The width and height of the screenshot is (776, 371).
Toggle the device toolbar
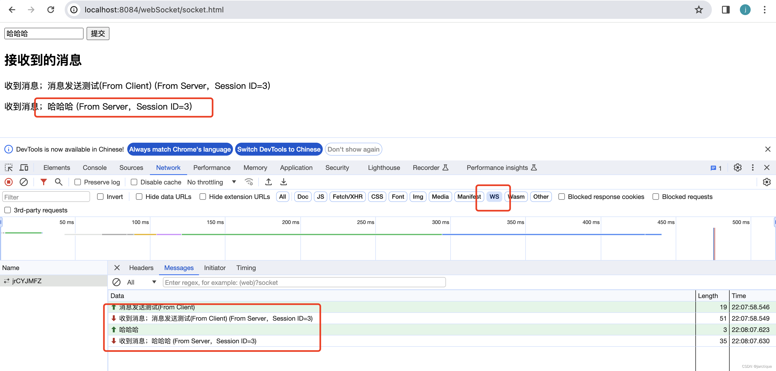(x=24, y=168)
